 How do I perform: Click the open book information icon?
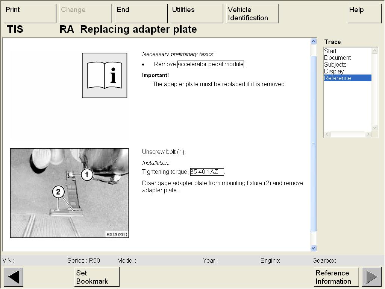(105, 75)
